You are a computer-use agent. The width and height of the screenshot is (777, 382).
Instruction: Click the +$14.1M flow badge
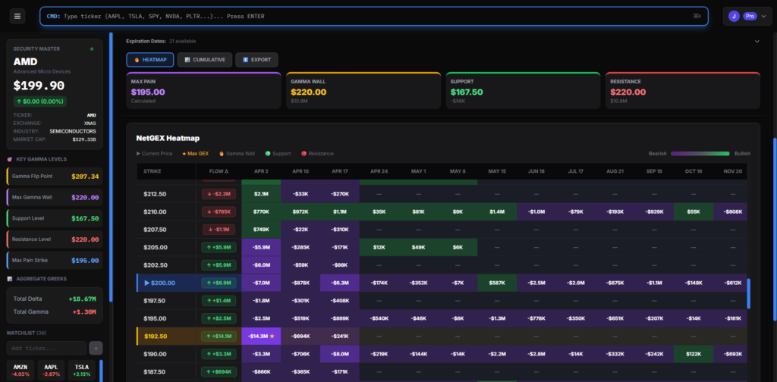coord(219,336)
